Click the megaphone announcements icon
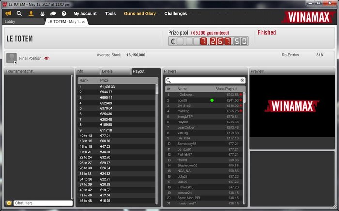Screen dimensions: 339x211 8,14
